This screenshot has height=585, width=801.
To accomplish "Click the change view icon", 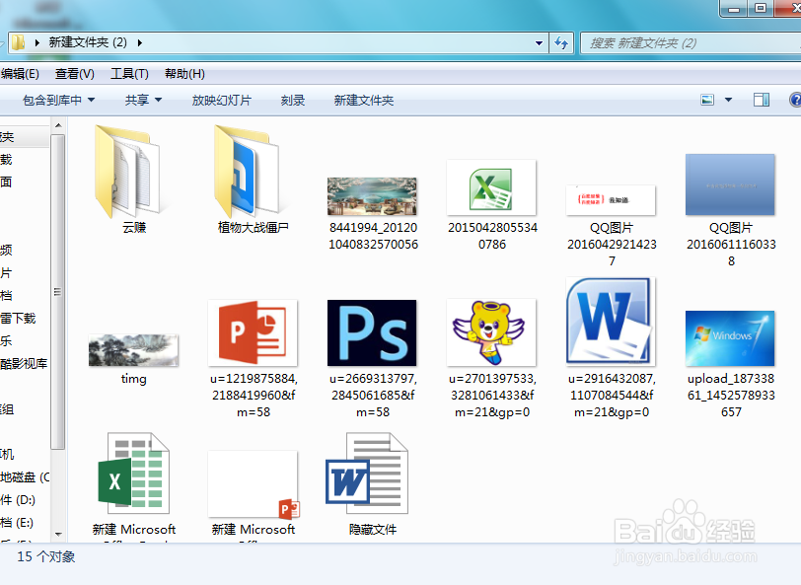I will pos(707,101).
